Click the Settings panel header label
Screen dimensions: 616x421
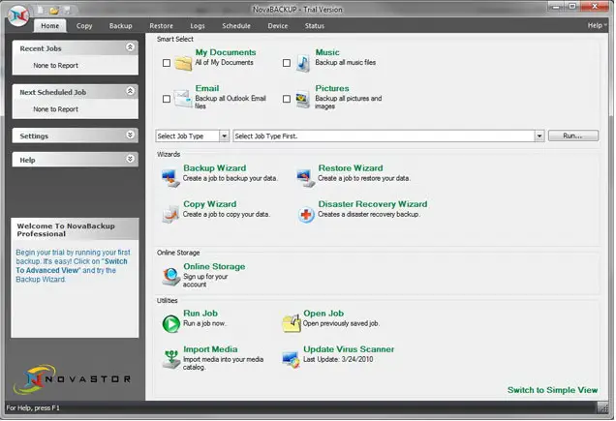(x=34, y=136)
